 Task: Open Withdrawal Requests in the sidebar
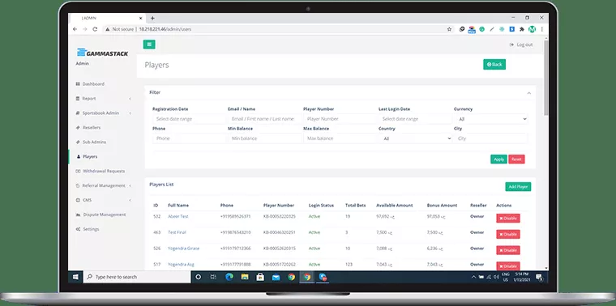pos(101,171)
